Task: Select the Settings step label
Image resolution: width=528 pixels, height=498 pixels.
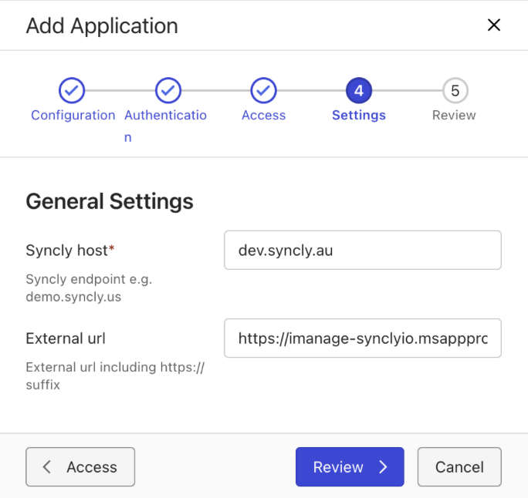Action: [x=359, y=116]
